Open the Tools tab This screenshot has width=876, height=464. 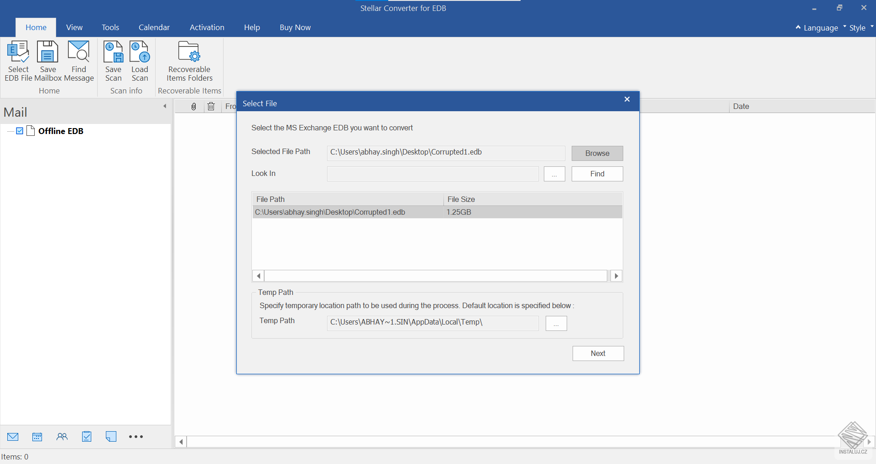(110, 27)
